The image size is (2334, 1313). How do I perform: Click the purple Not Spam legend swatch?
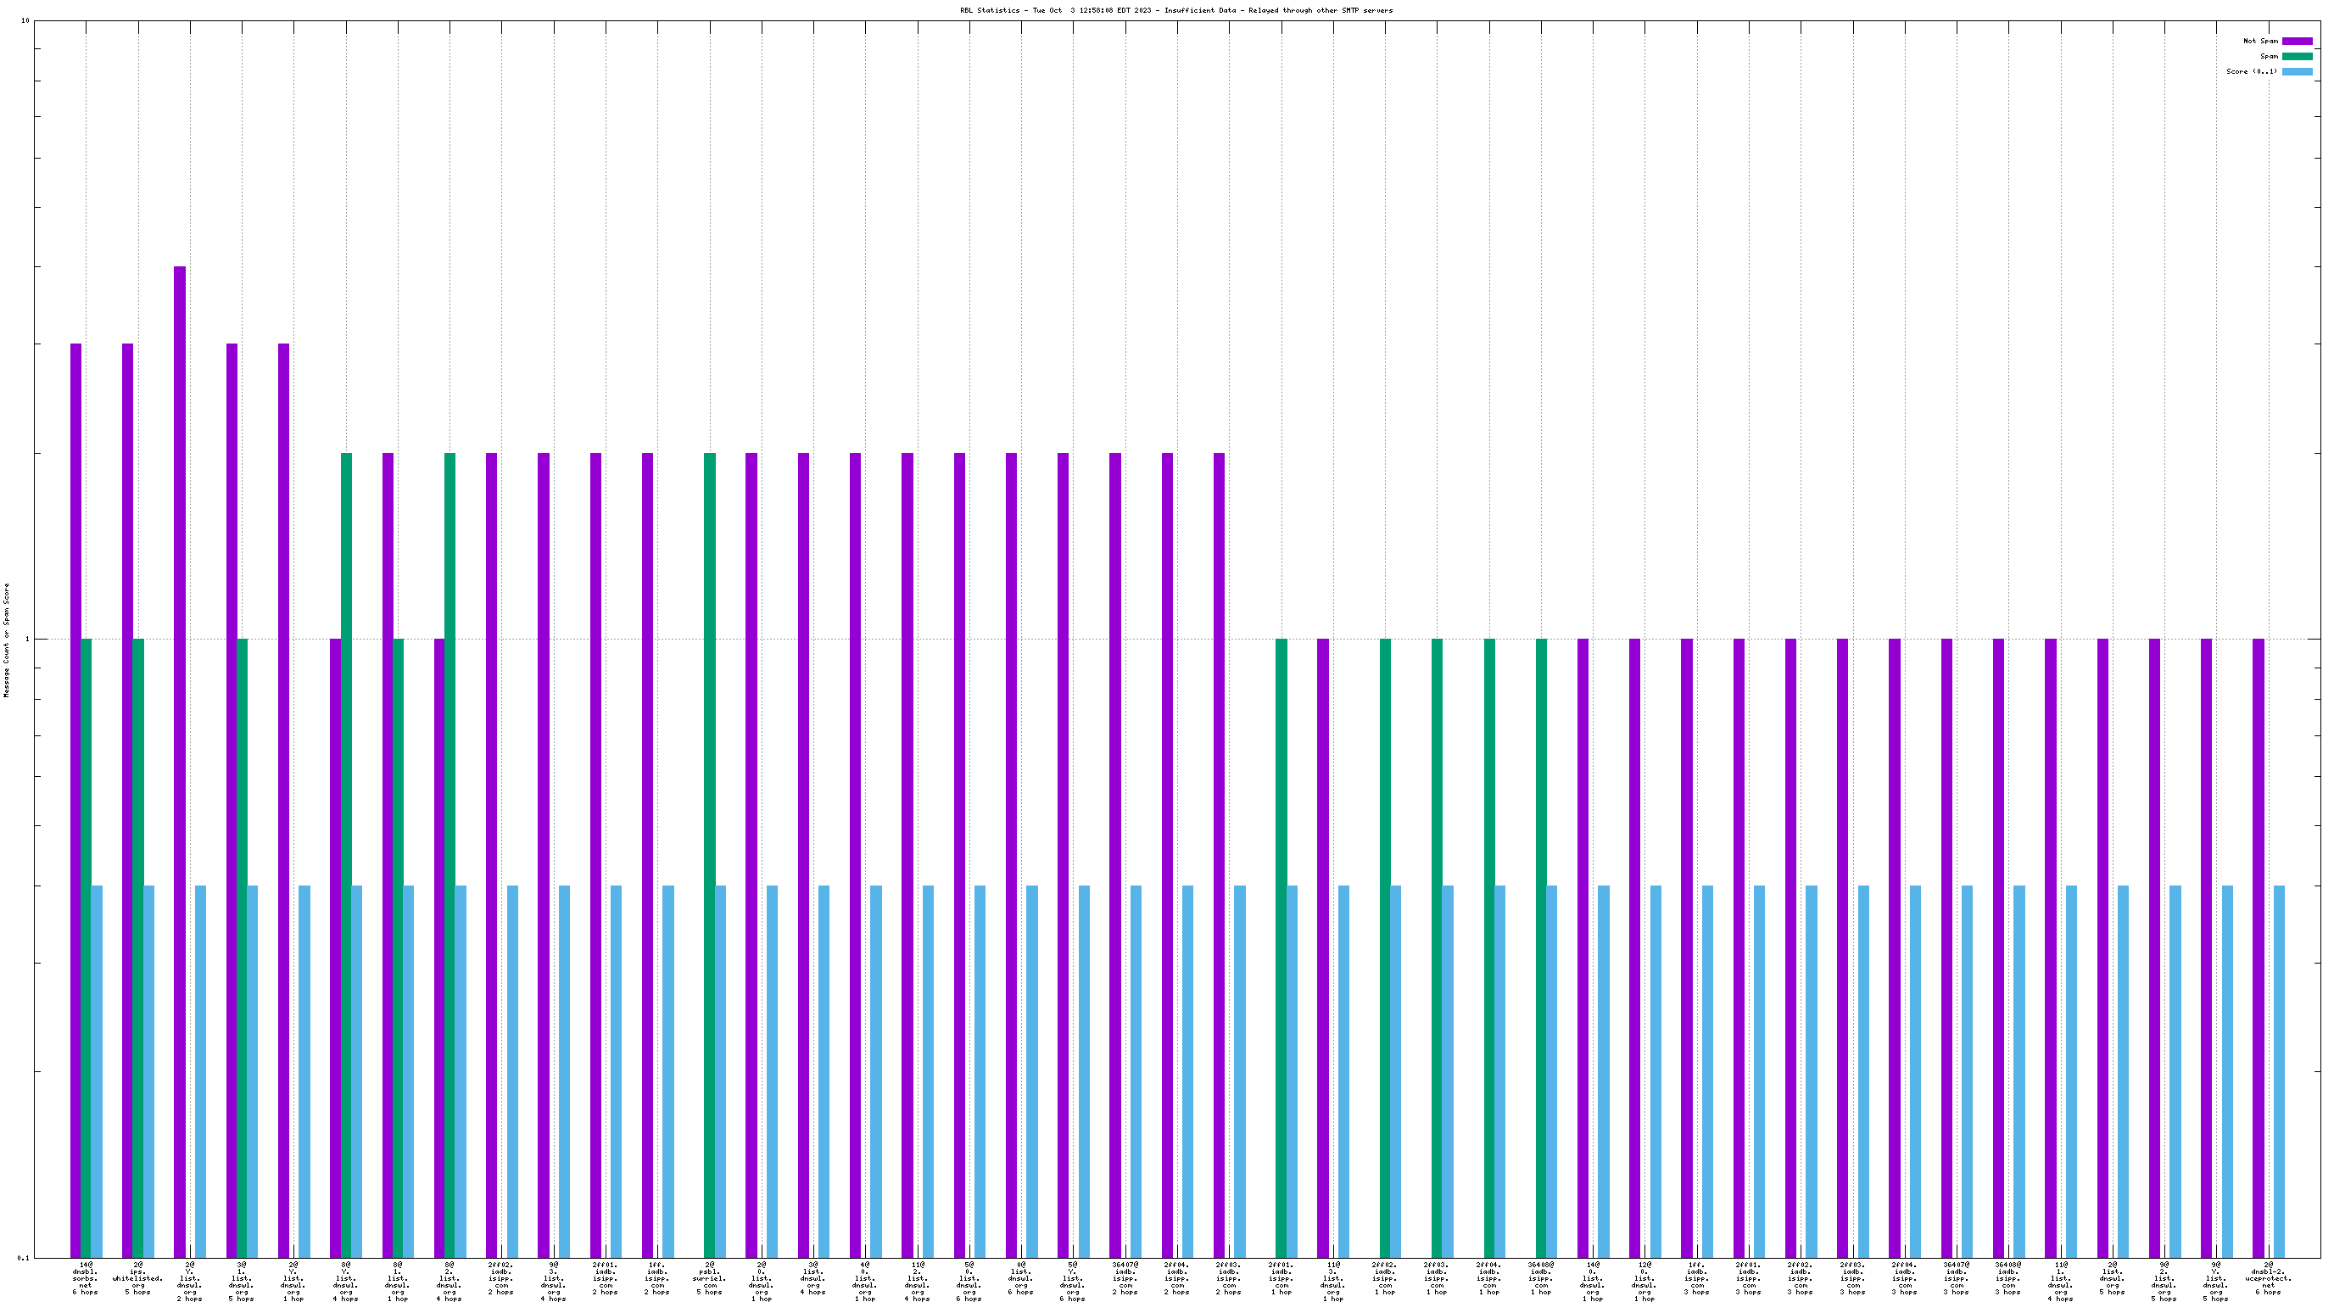tap(2297, 41)
